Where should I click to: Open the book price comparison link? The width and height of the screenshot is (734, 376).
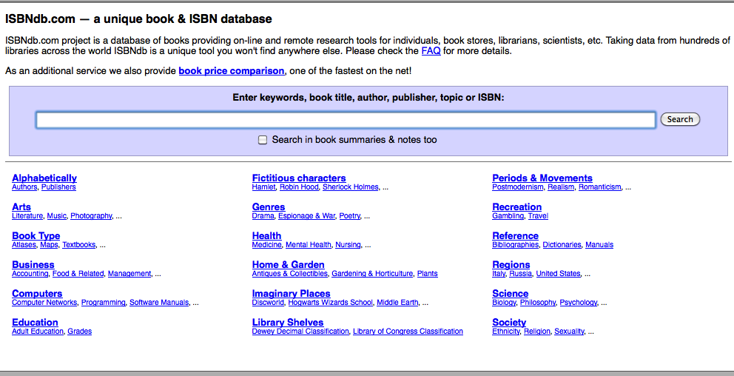pyautogui.click(x=232, y=71)
